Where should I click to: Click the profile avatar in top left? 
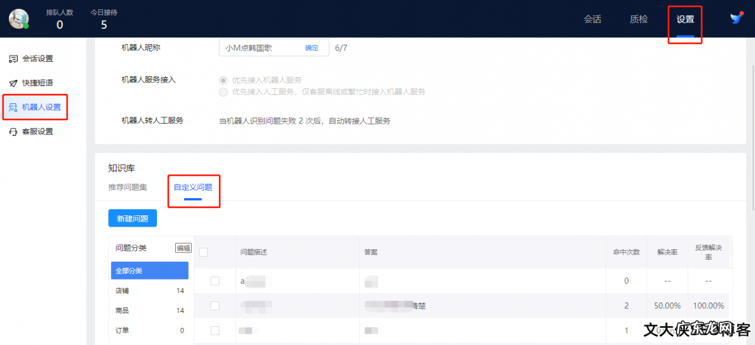coord(18,18)
